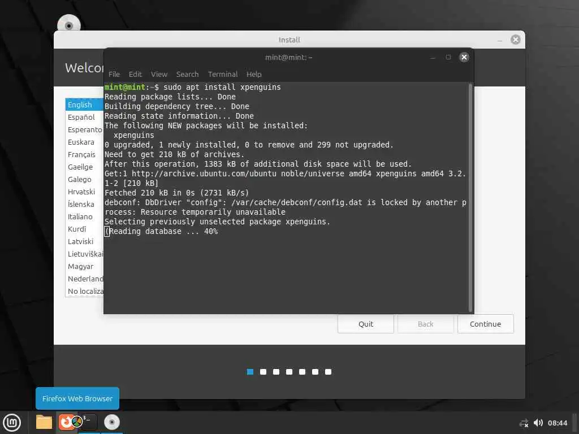The image size is (579, 434).
Task: Maximize the mint@mint terminal window
Action: (448, 57)
